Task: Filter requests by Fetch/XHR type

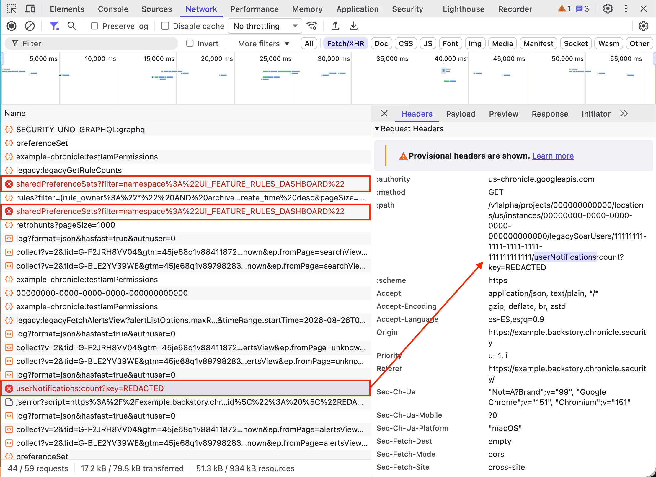Action: tap(345, 43)
